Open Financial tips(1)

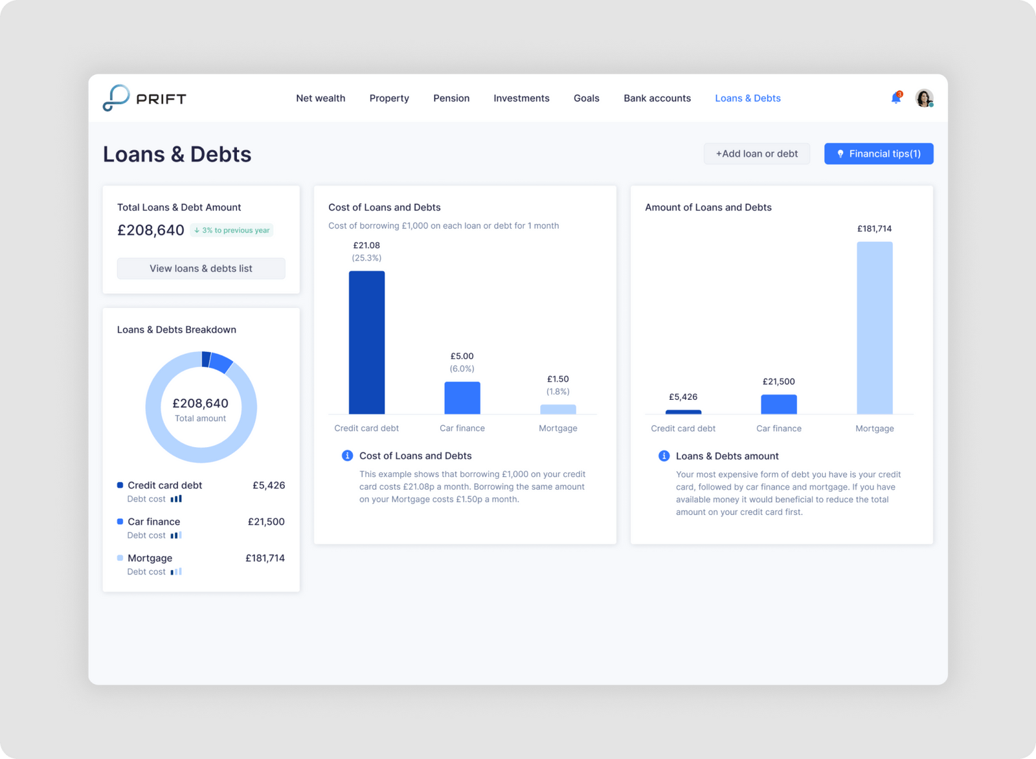click(878, 153)
